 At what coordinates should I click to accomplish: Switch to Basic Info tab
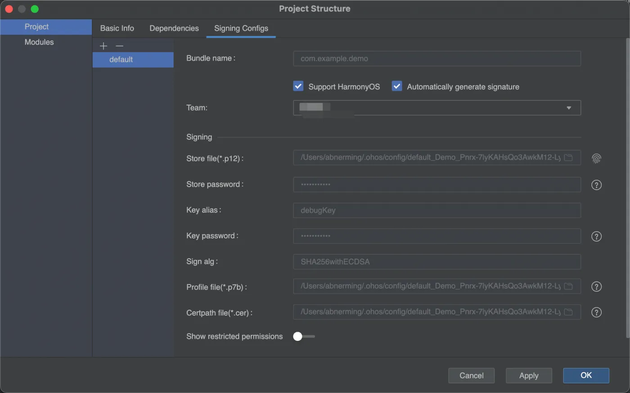(117, 28)
